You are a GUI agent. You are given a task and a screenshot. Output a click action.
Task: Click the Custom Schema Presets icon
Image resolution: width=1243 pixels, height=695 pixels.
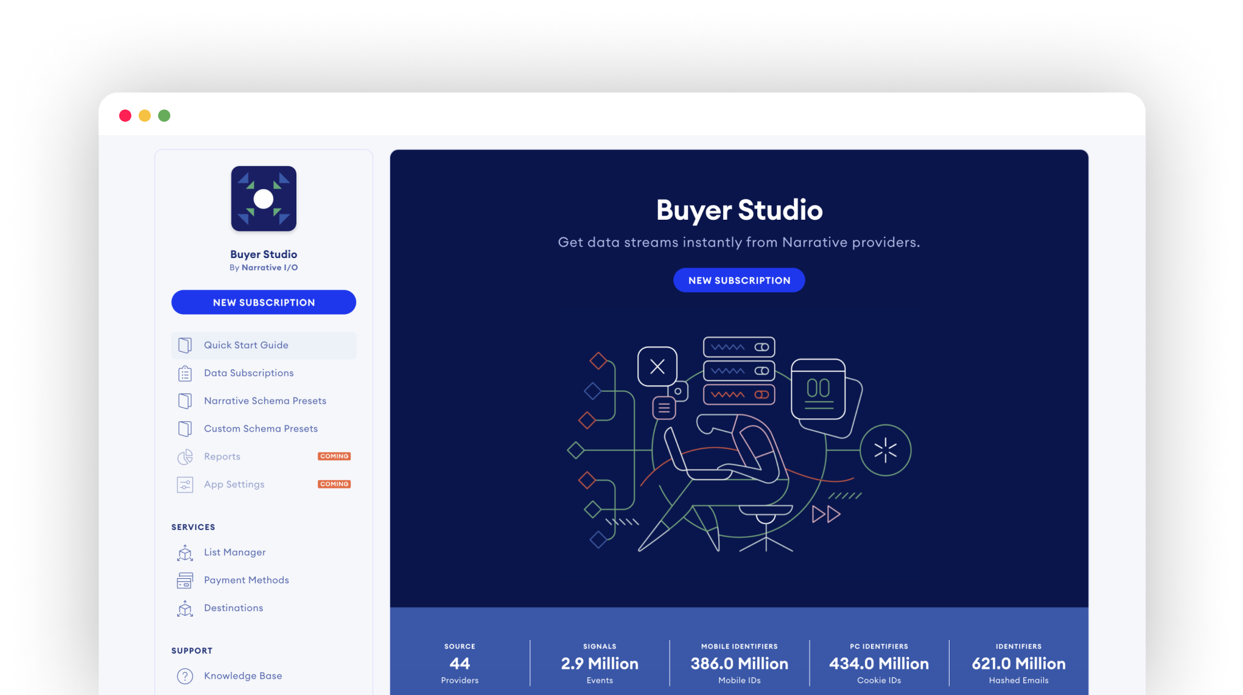coord(185,429)
